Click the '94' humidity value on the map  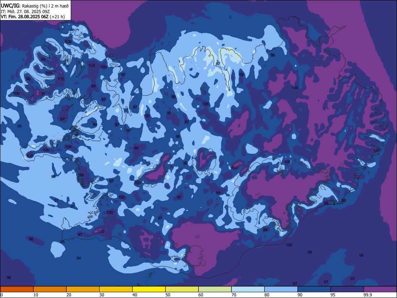[79, 258]
